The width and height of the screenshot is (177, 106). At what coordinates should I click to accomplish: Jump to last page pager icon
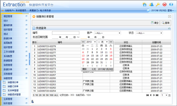point(157,95)
